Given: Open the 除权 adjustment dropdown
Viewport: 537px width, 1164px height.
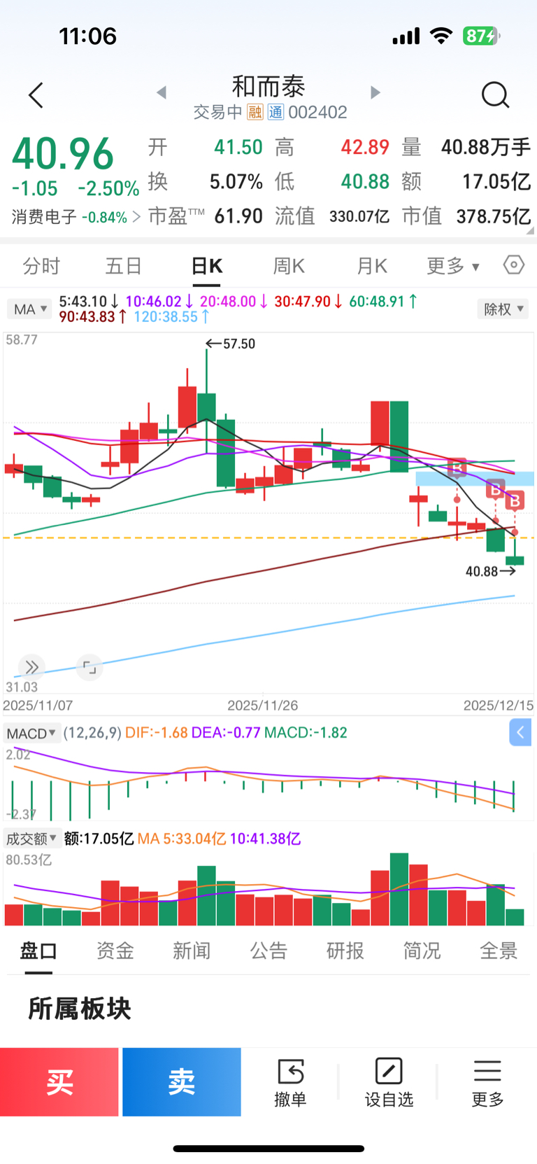Looking at the screenshot, I should (503, 309).
